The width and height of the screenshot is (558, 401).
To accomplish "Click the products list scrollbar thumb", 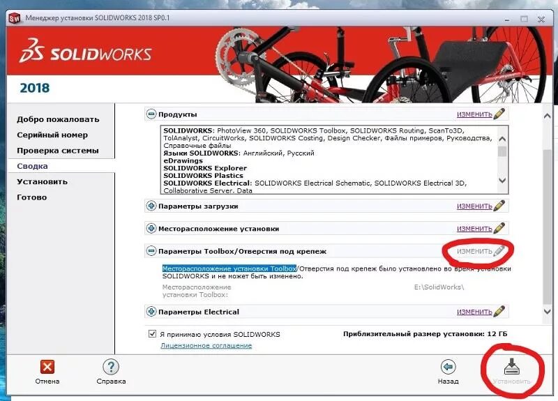I will [502, 151].
